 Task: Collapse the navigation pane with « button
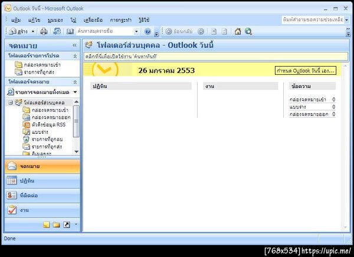pos(74,45)
